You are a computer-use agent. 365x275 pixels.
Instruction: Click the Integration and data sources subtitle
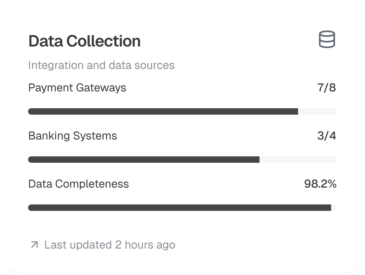click(101, 65)
